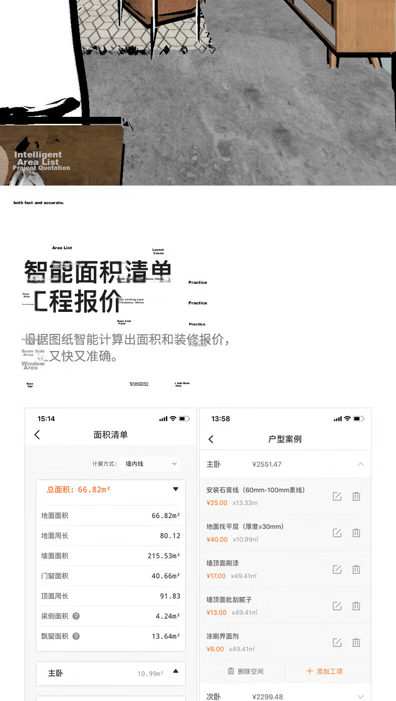Click the 涂刷界面剂 price ¥6.00

tap(215, 649)
